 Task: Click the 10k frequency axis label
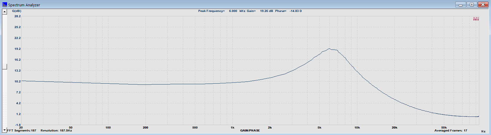point(357,127)
